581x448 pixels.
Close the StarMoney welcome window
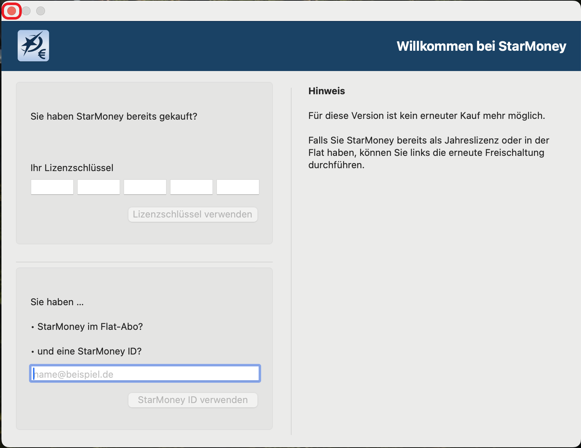tap(12, 11)
